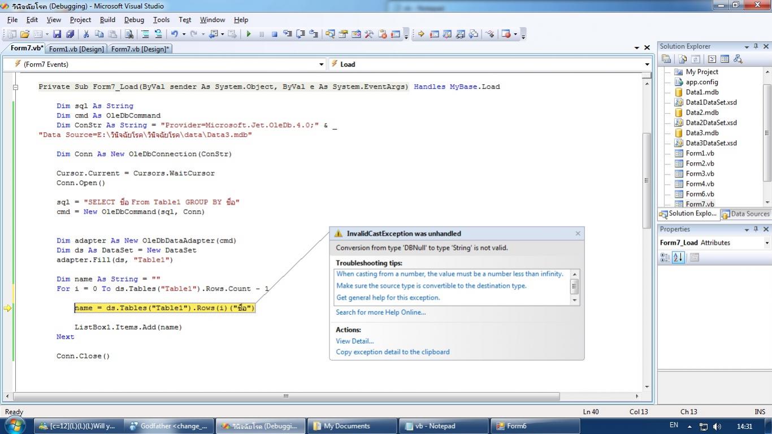Stop Debugging using the blue square icon
This screenshot has width=772, height=434.
274,34
